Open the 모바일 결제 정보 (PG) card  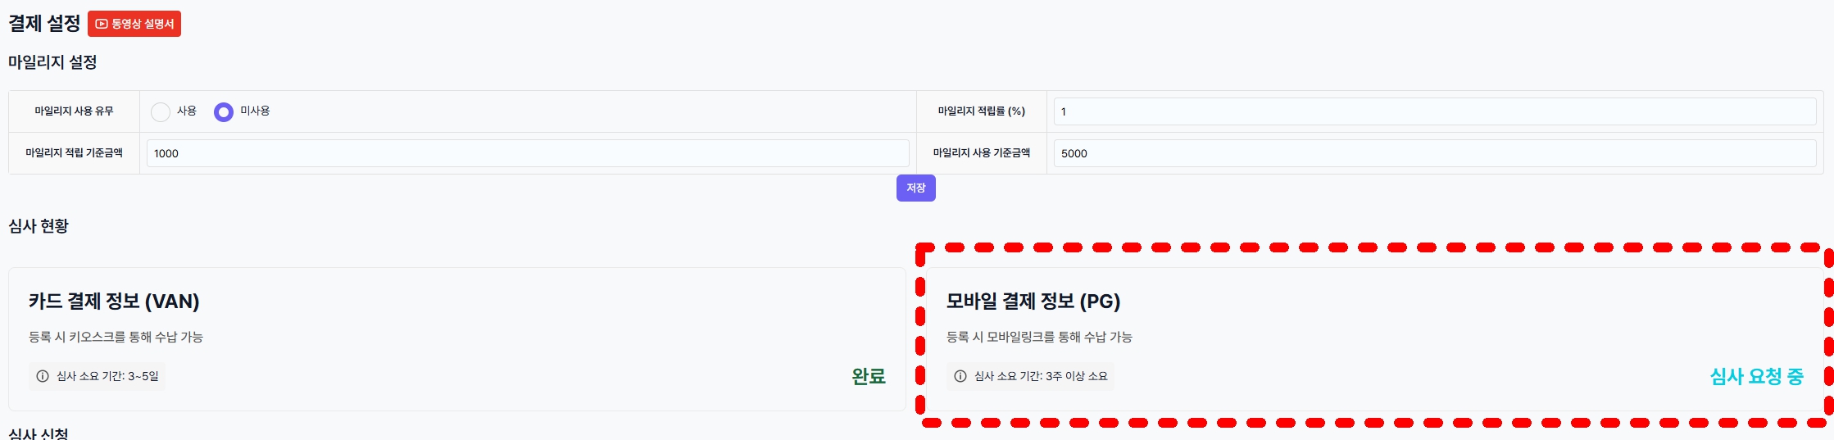[1375, 339]
